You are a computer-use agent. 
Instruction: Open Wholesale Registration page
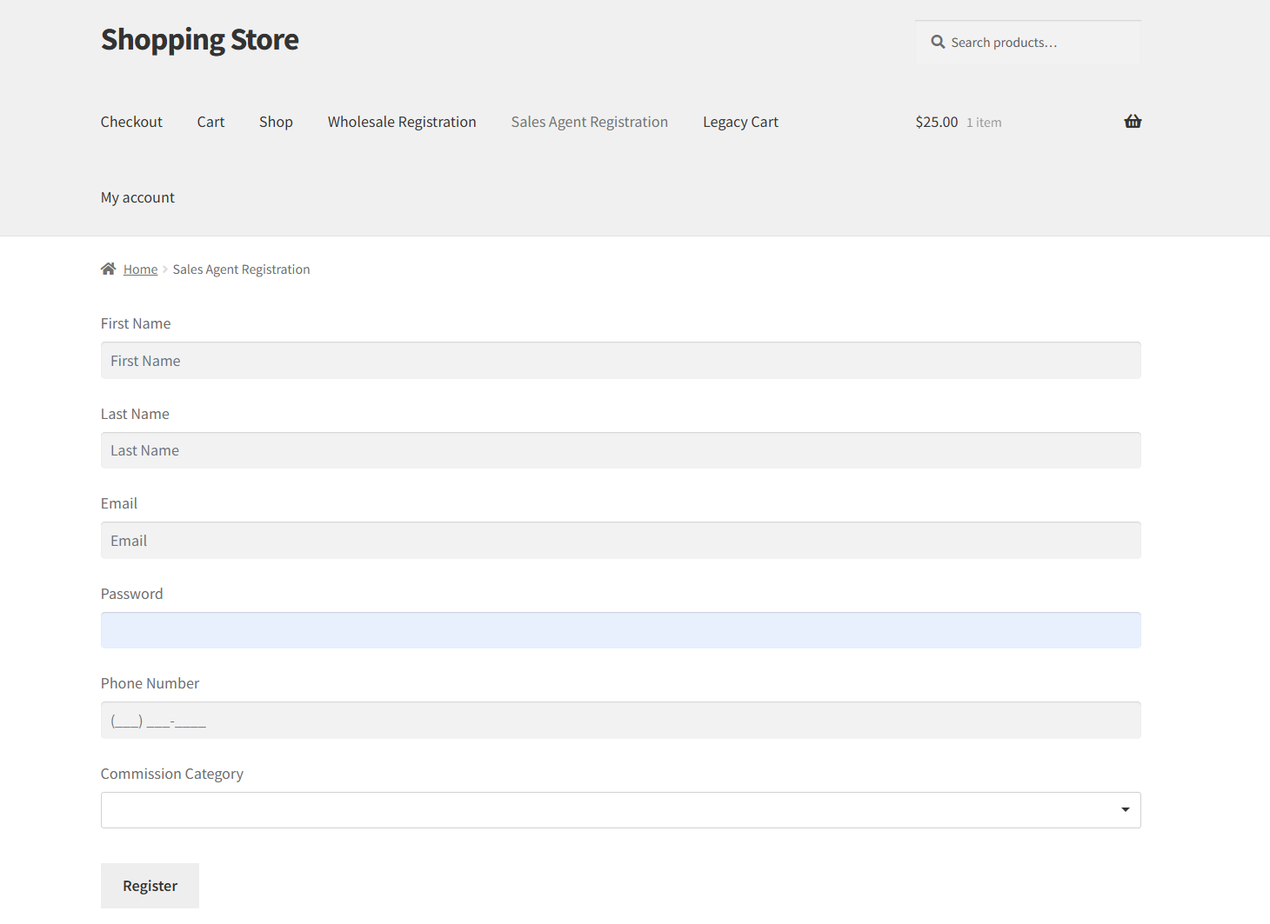tap(402, 122)
